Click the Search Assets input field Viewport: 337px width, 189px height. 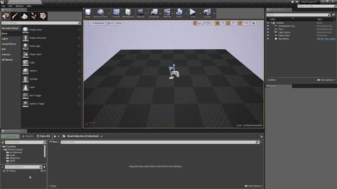160,142
